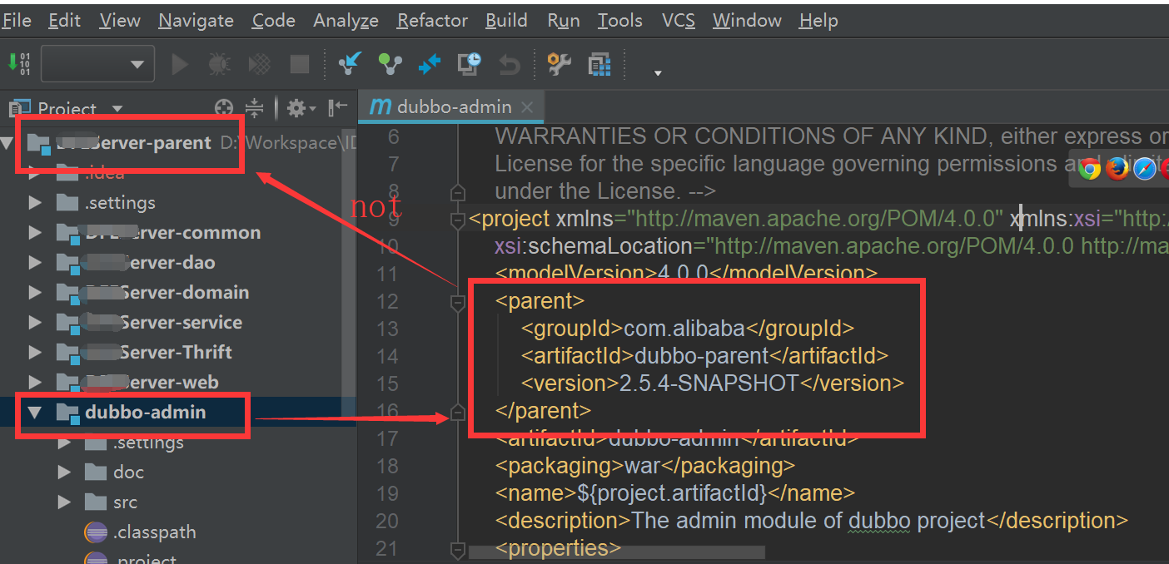Open the Help menu
This screenshot has height=564, width=1169.
(818, 21)
